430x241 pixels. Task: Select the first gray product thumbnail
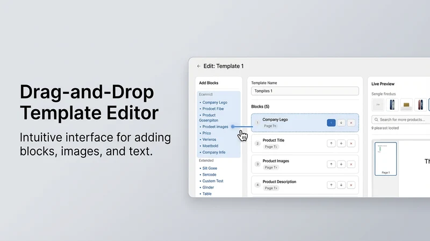pyautogui.click(x=378, y=104)
